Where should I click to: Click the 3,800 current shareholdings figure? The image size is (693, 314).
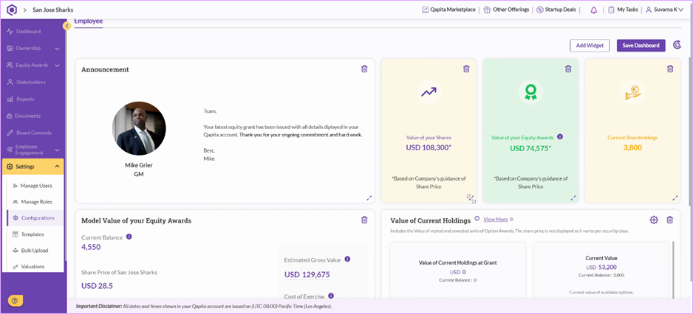tap(632, 147)
